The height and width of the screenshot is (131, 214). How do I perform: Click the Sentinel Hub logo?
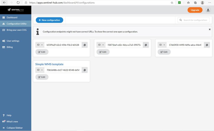[16, 10]
